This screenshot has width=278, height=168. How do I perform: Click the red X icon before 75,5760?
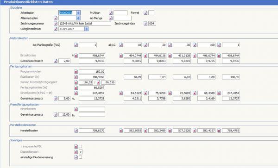coord(145,93)
